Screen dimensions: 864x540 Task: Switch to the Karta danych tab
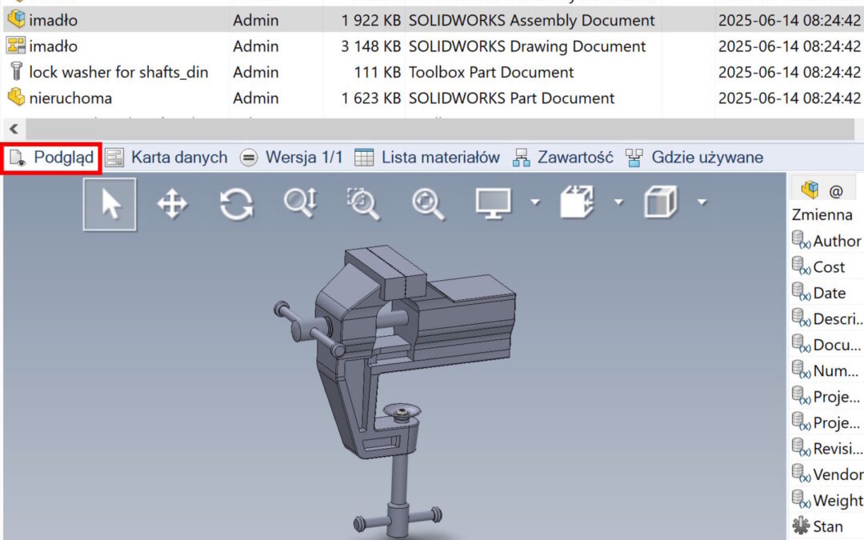(x=167, y=158)
